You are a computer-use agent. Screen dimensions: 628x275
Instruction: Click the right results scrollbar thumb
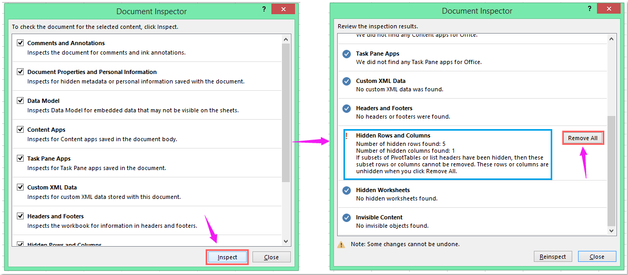tap(611, 171)
